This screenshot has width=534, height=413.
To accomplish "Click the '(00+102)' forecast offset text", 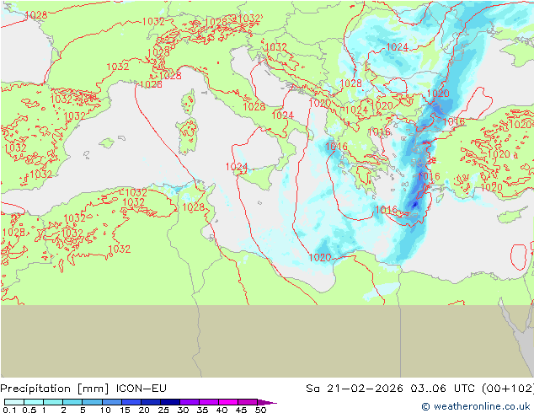I will [x=508, y=389].
